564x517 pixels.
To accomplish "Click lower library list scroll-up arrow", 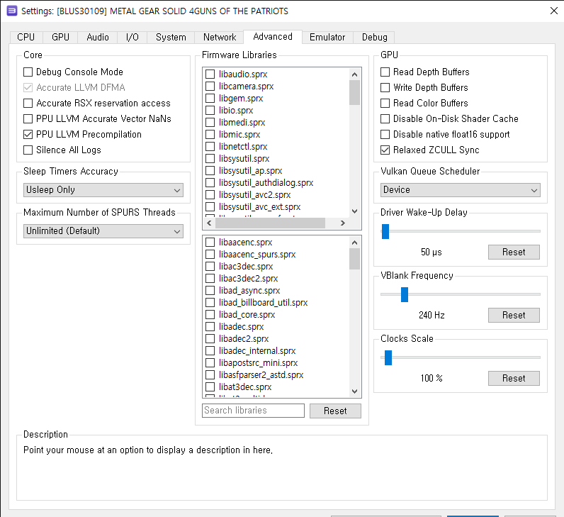I will click(354, 243).
